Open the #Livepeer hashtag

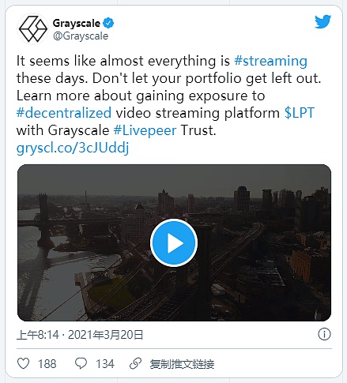(145, 130)
